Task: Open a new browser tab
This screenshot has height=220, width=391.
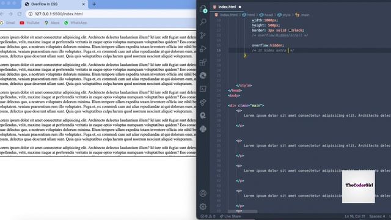Action: (x=94, y=4)
